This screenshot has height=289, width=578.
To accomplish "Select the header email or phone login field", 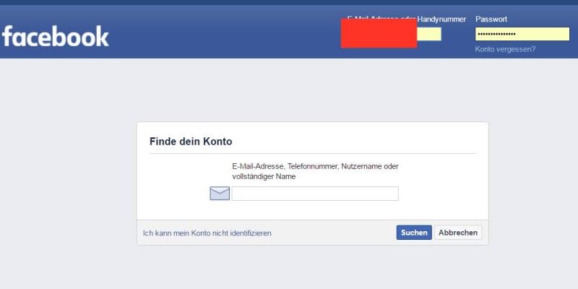I will pos(429,34).
